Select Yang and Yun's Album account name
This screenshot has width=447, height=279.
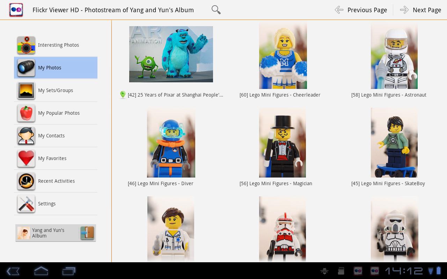[x=48, y=233]
